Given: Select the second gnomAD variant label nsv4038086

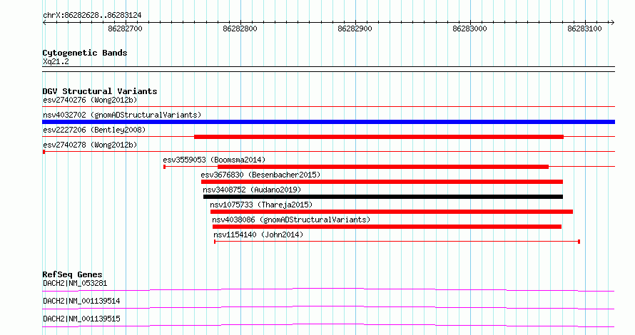Looking at the screenshot, I should (291, 220).
